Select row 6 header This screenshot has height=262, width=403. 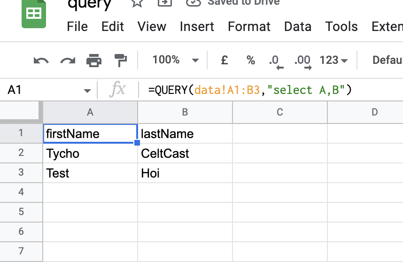[x=21, y=231]
